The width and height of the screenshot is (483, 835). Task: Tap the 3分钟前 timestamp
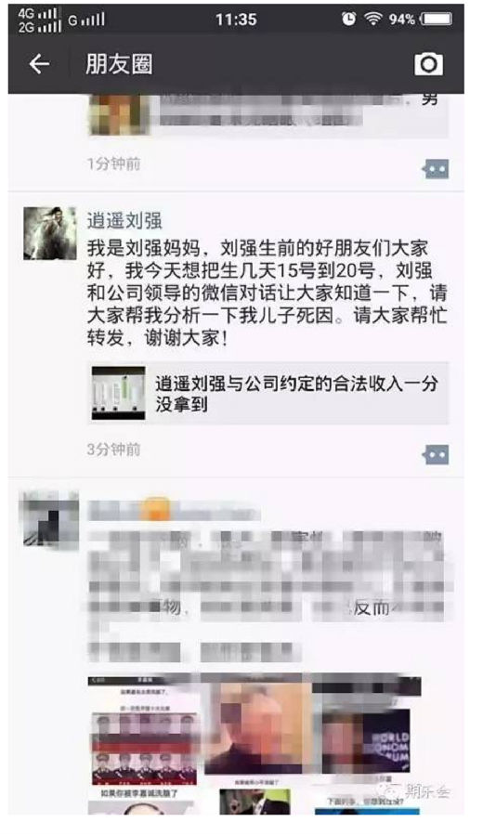114,450
